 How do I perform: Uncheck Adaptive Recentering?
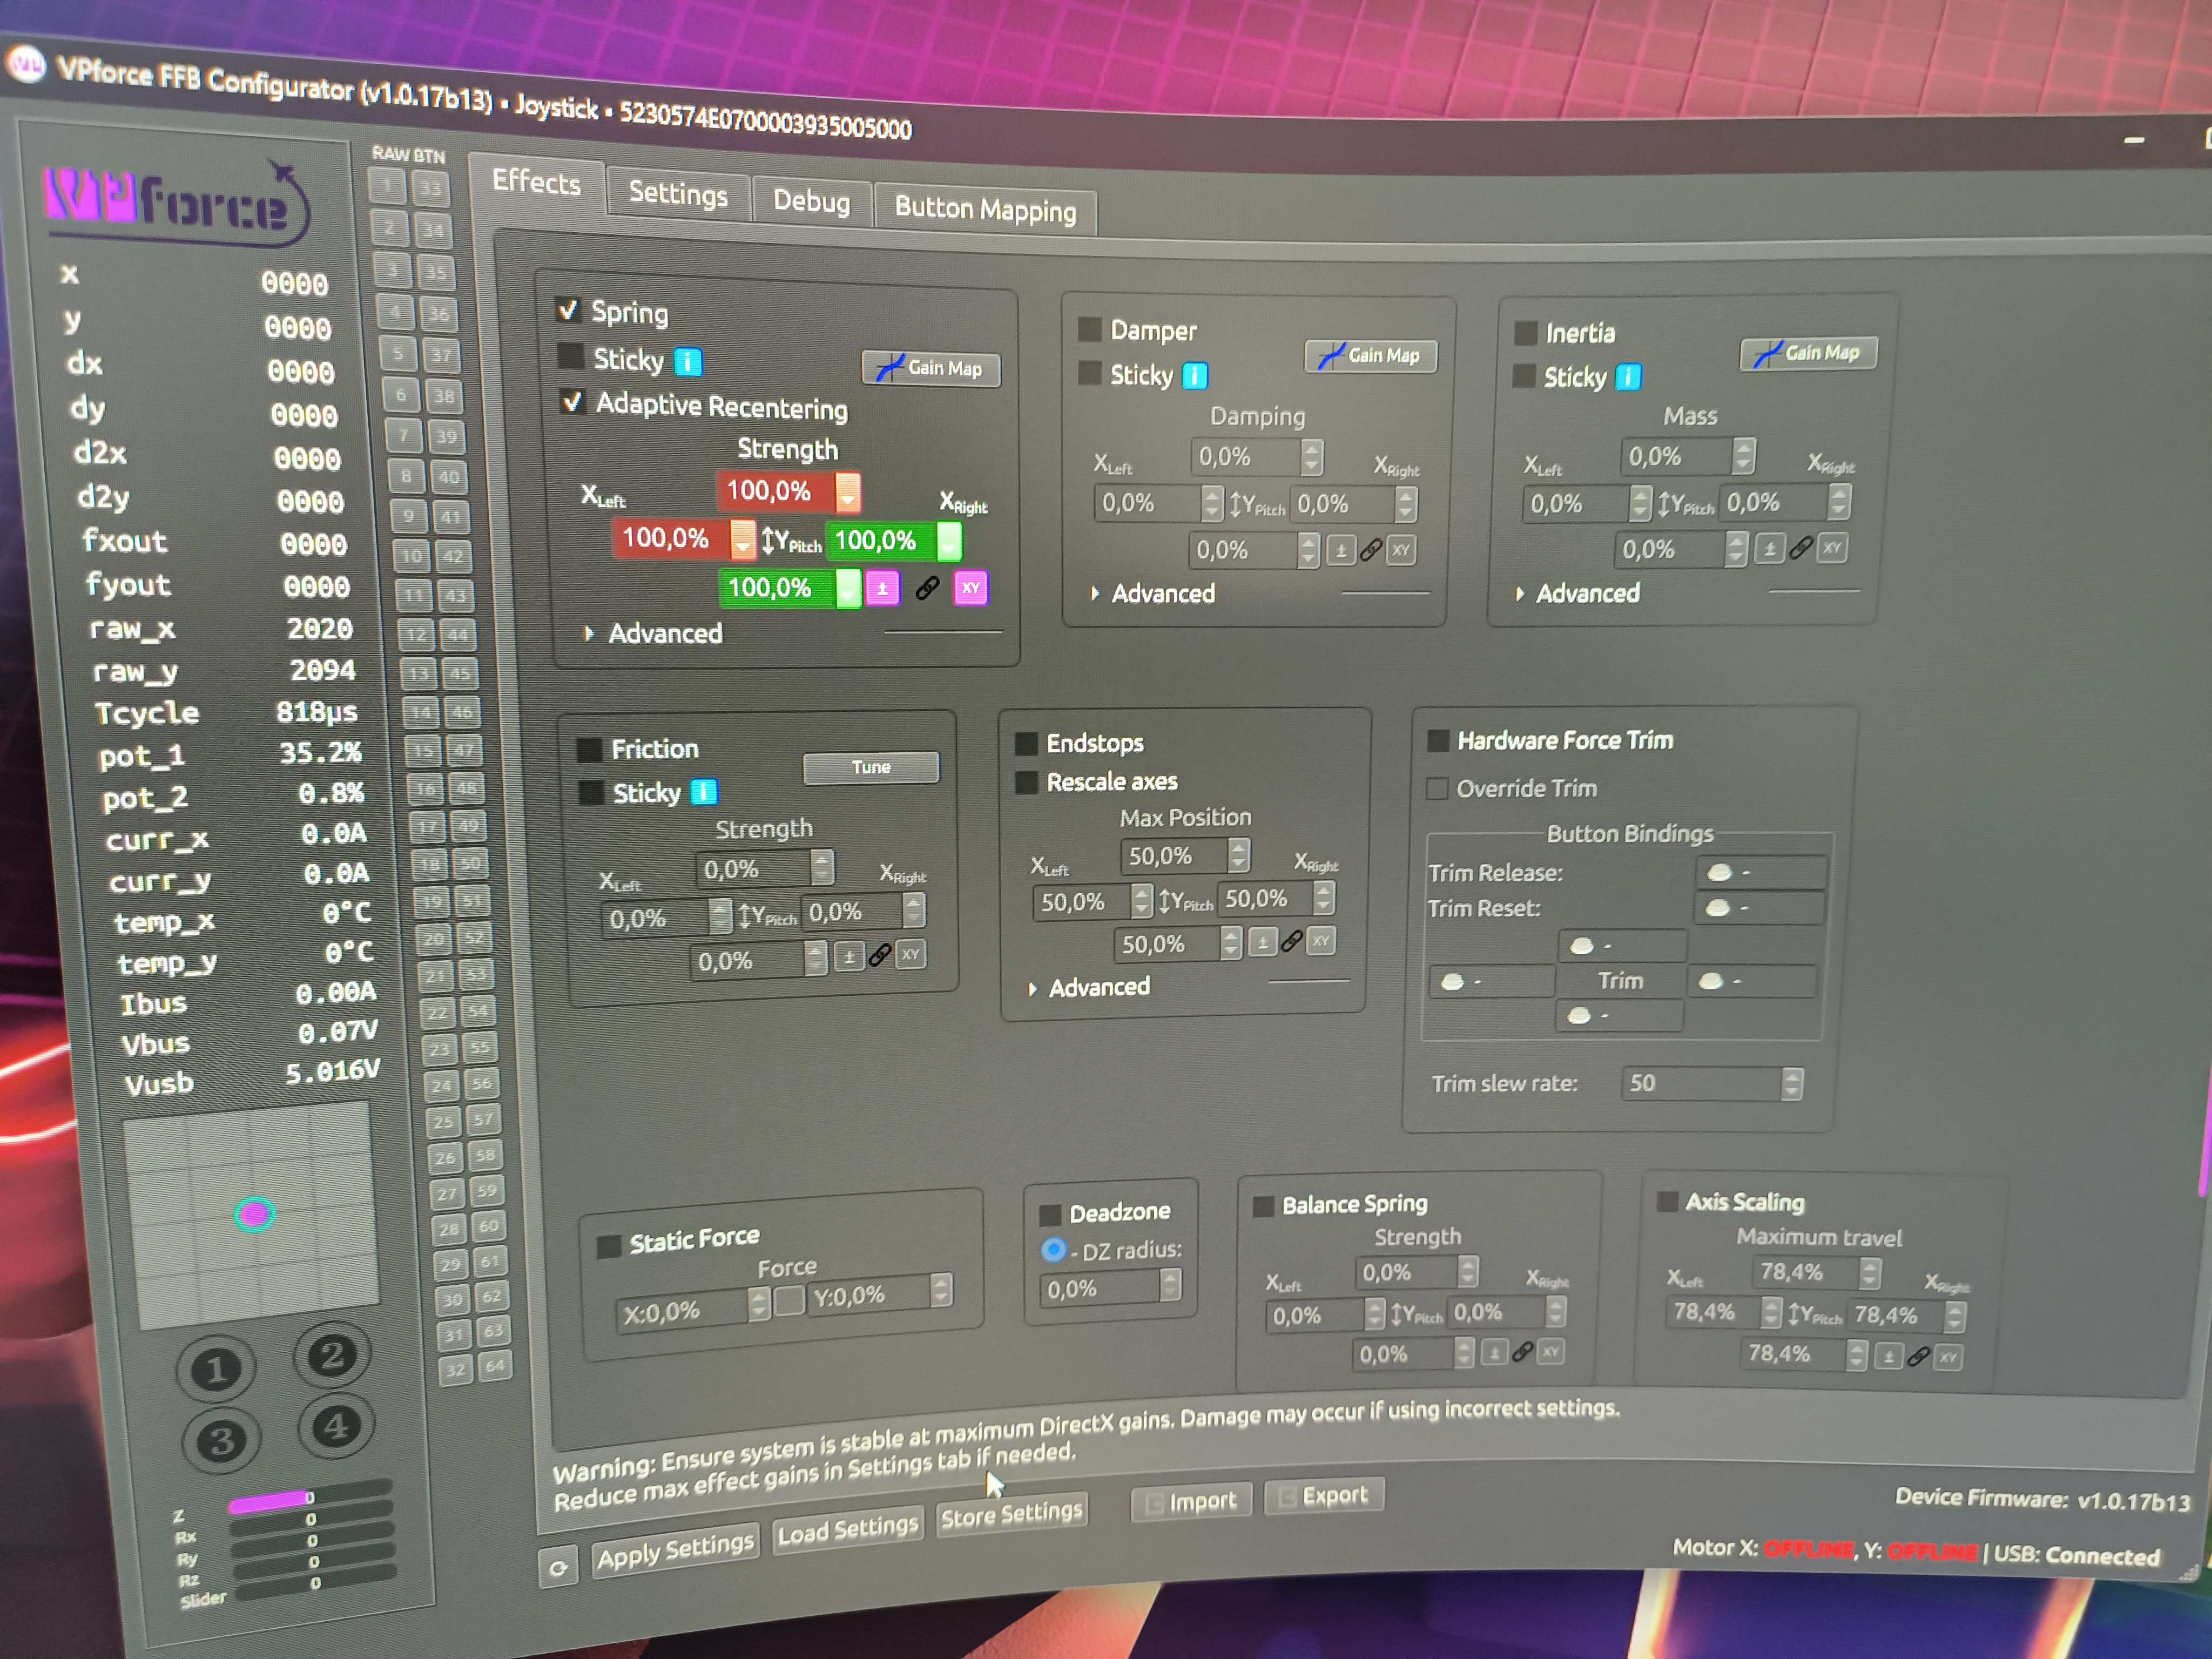tap(572, 402)
